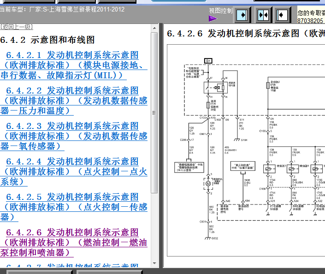This screenshot has width=325, height=274.
Task: Click the B+ terminal box in diagram
Action: [208, 61]
